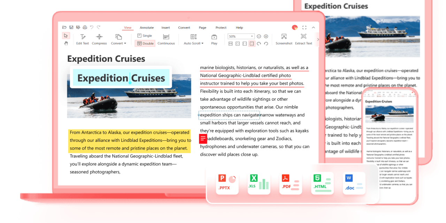
Task: Toggle Double page view
Action: pos(145,44)
